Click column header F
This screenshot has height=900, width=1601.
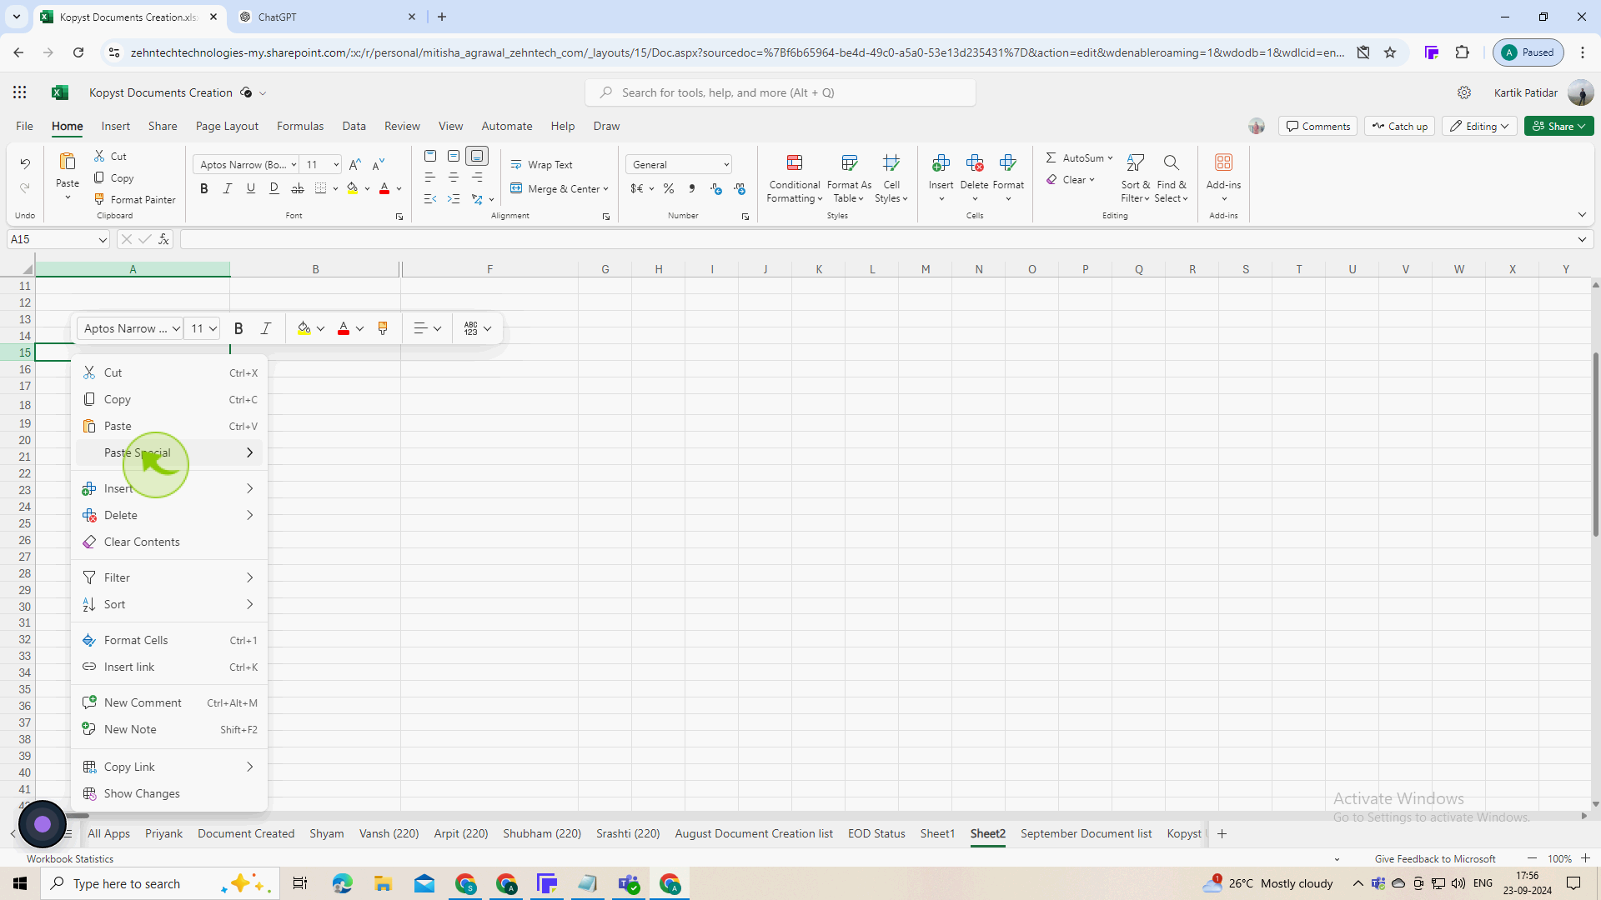(x=489, y=269)
